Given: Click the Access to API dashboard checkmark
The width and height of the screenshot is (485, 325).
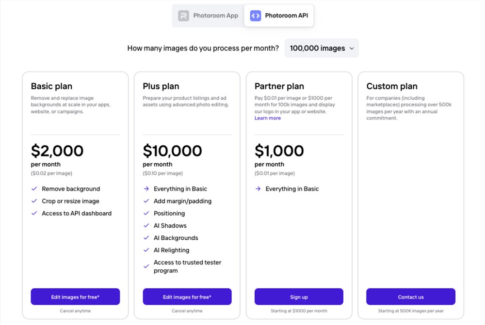Looking at the screenshot, I should [34, 213].
